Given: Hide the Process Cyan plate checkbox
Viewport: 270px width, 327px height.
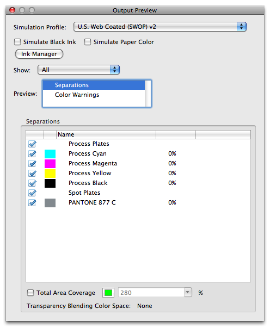Looking at the screenshot, I should click(x=32, y=153).
